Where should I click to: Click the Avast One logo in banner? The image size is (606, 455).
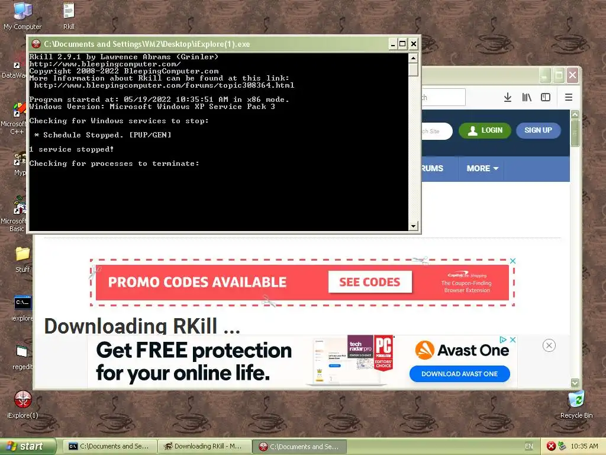pos(462,350)
